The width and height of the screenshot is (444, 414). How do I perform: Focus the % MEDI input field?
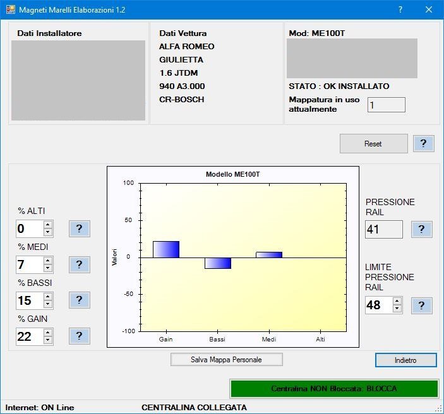tap(30, 264)
